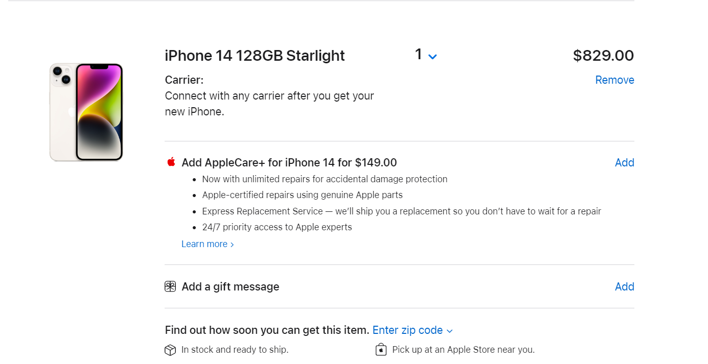Click the red Apple logo beside AppleCare+
Image resolution: width=708 pixels, height=364 pixels.
(x=171, y=162)
